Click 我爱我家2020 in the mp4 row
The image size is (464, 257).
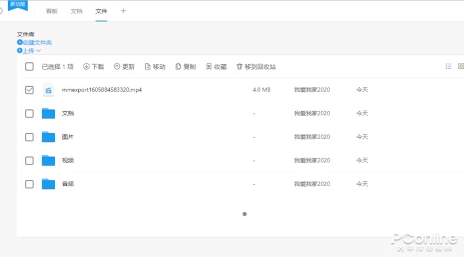(x=312, y=89)
